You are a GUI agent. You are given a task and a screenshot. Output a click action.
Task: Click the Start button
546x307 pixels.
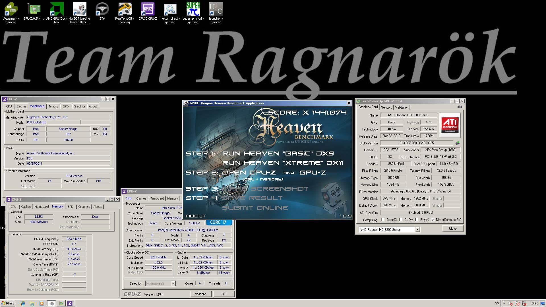point(8,303)
